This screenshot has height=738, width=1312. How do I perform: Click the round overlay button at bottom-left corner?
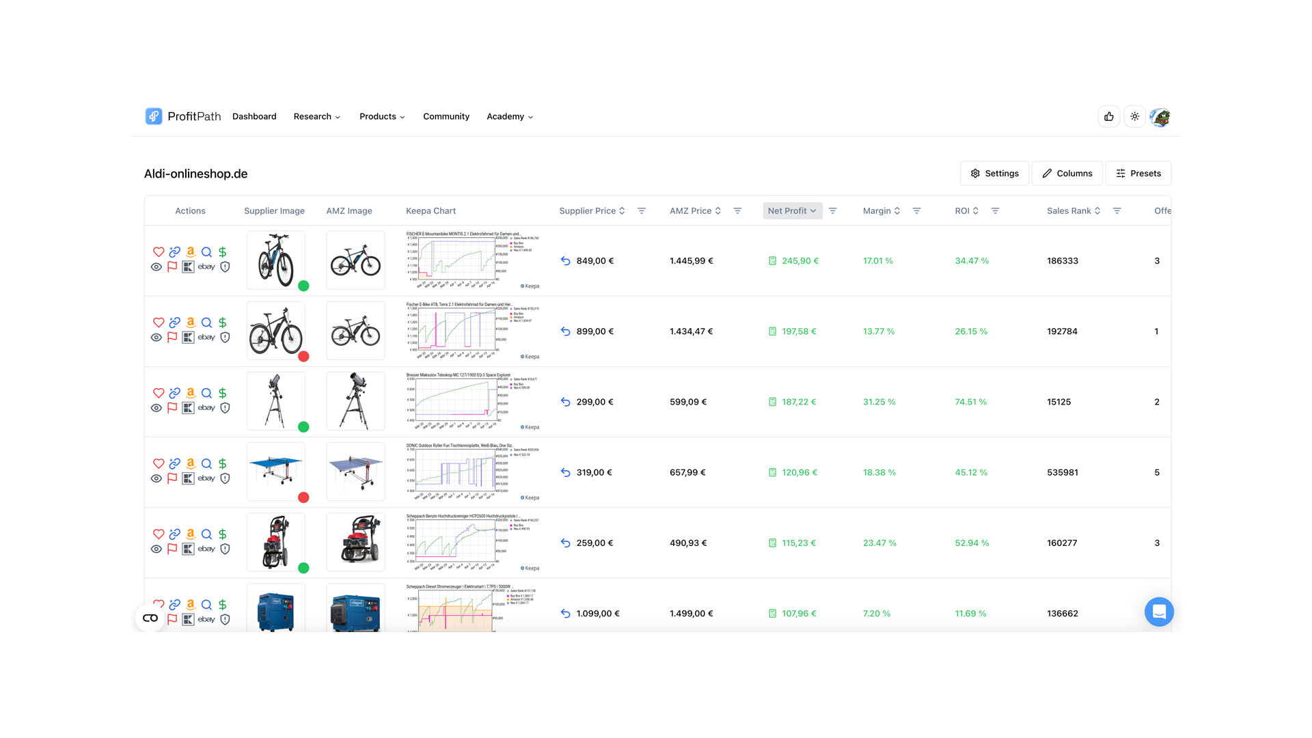point(150,618)
